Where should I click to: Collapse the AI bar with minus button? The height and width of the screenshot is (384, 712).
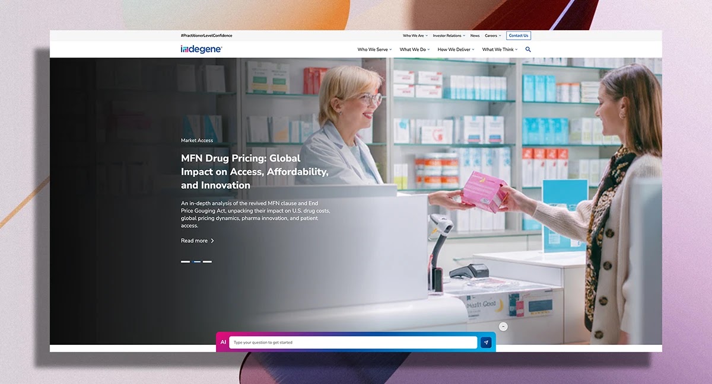pyautogui.click(x=503, y=327)
